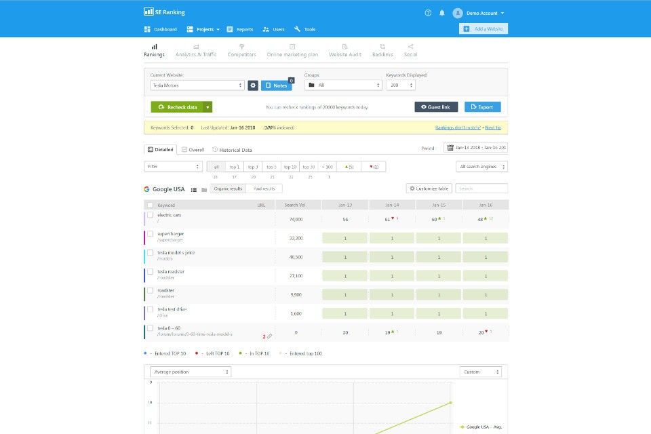Screen dimensions: 651x434
Task: Check the tesla model s price keyword
Action: tap(151, 252)
